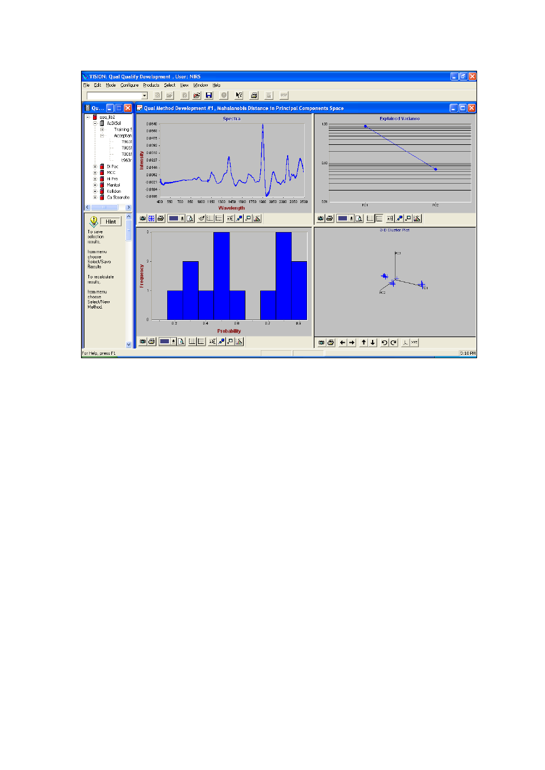Click the zoom icon under Explained Variance plot
The height and width of the screenshot is (770, 545).
(359, 218)
